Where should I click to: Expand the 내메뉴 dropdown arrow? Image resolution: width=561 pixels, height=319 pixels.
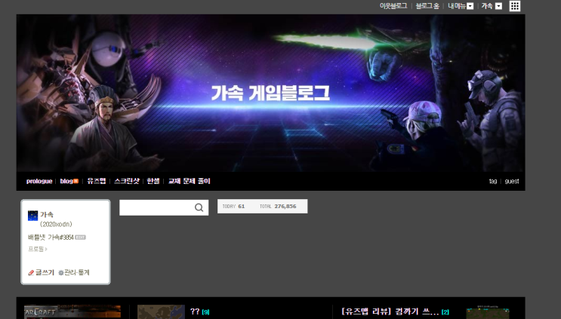[x=470, y=6]
